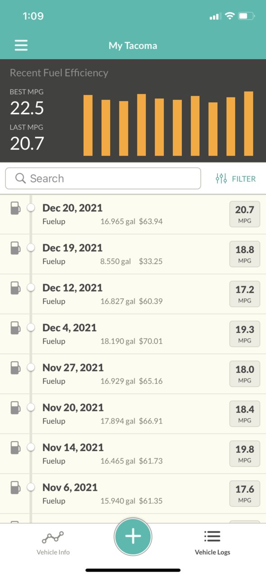Select the fuel pump icon for Nov 27, 2021
The width and height of the screenshot is (266, 577).
click(x=16, y=368)
